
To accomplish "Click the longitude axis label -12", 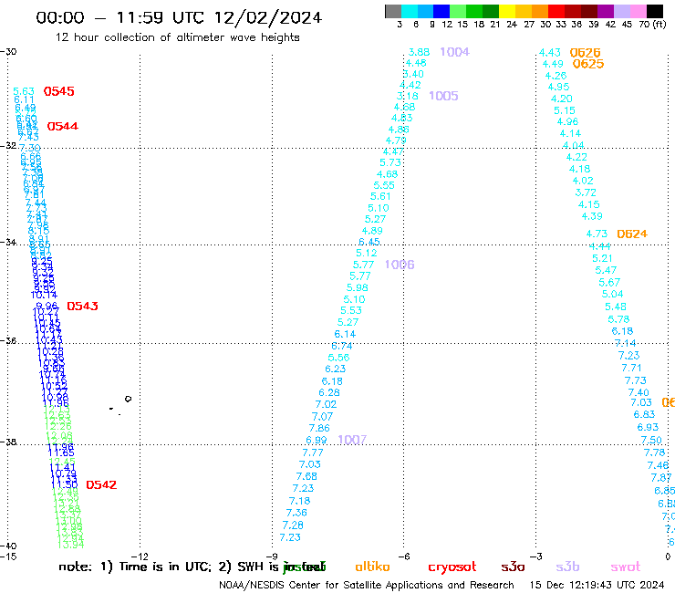I will (x=140, y=557).
